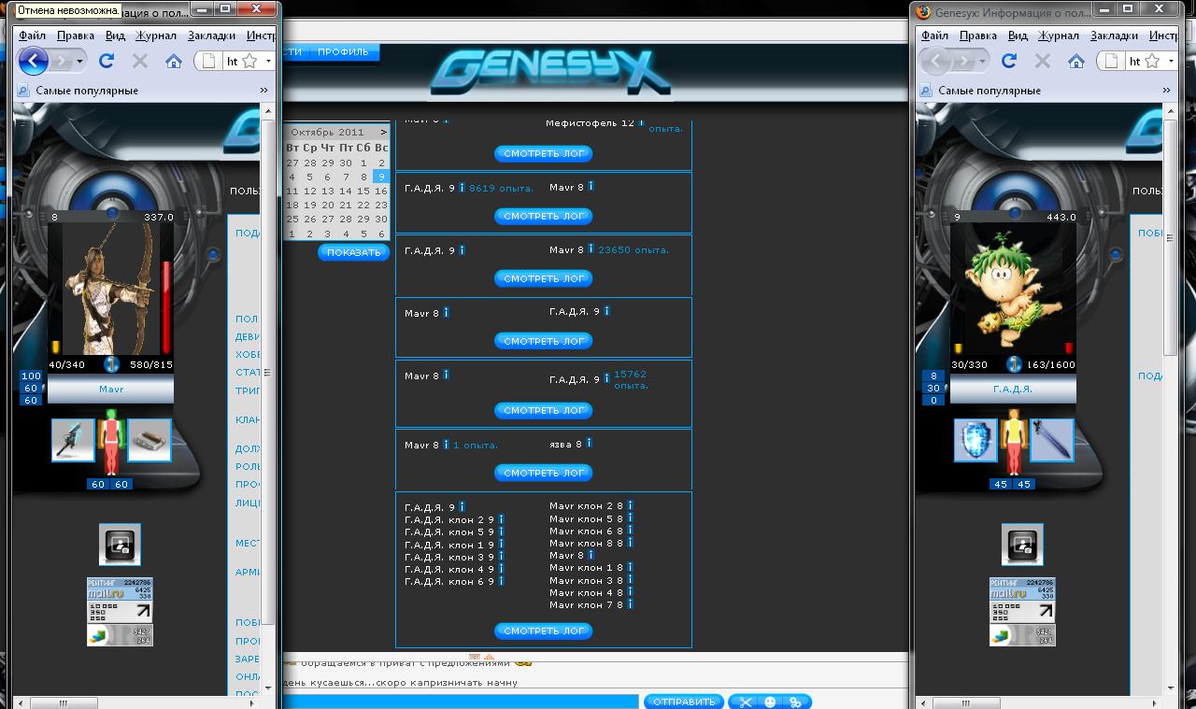Select highlighted day 9 in calendar
The width and height of the screenshot is (1196, 709).
tap(380, 177)
